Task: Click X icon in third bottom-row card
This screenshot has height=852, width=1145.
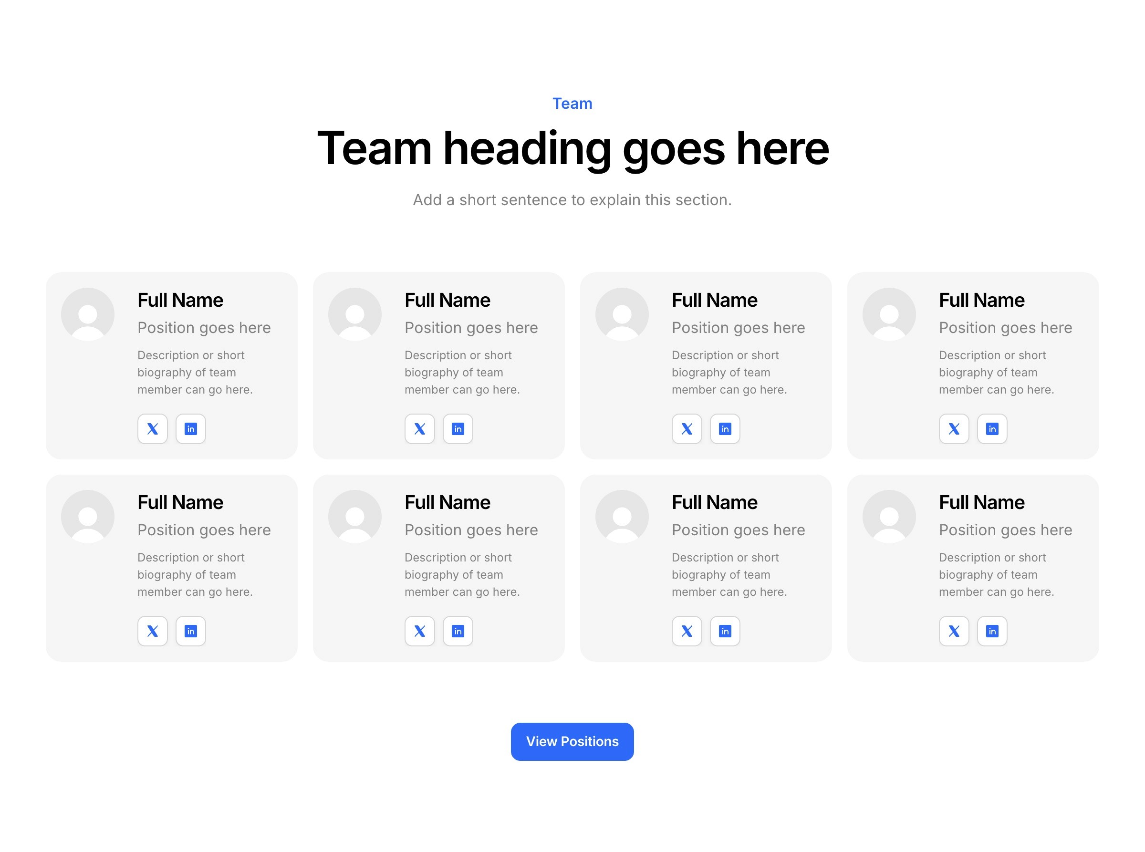Action: [x=687, y=631]
